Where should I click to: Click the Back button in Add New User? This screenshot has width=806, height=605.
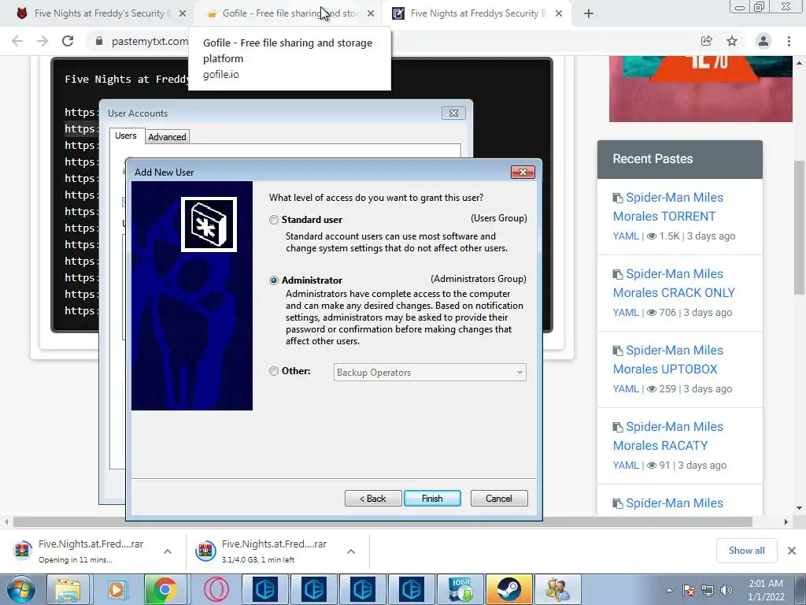coord(373,499)
